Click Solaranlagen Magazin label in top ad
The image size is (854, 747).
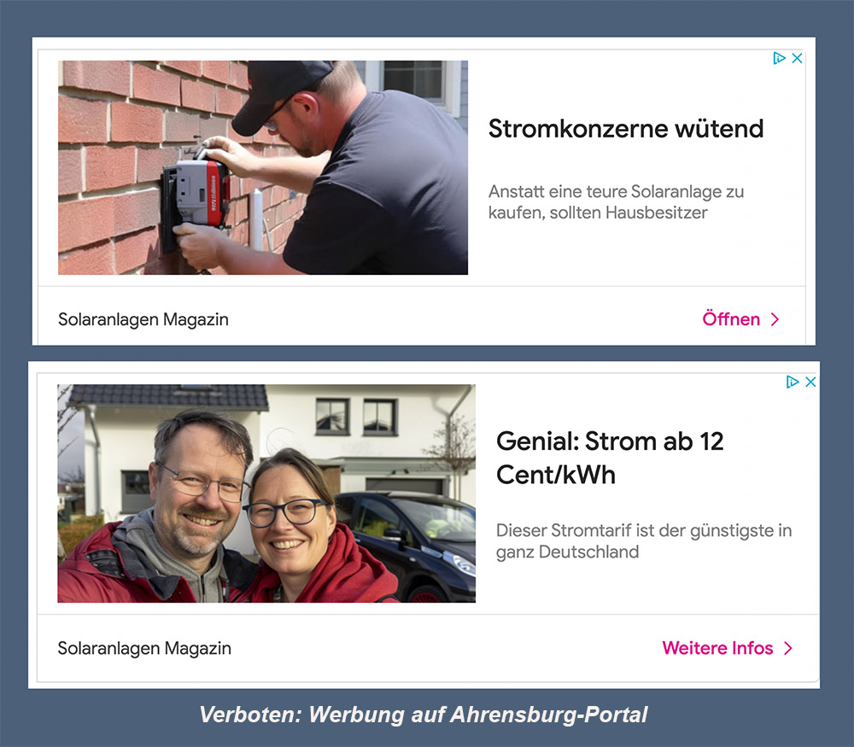[x=143, y=319]
